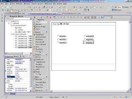This screenshot has width=132, height=99.
Task: Select the PushButton widget in palette
Action: pos(39,60)
